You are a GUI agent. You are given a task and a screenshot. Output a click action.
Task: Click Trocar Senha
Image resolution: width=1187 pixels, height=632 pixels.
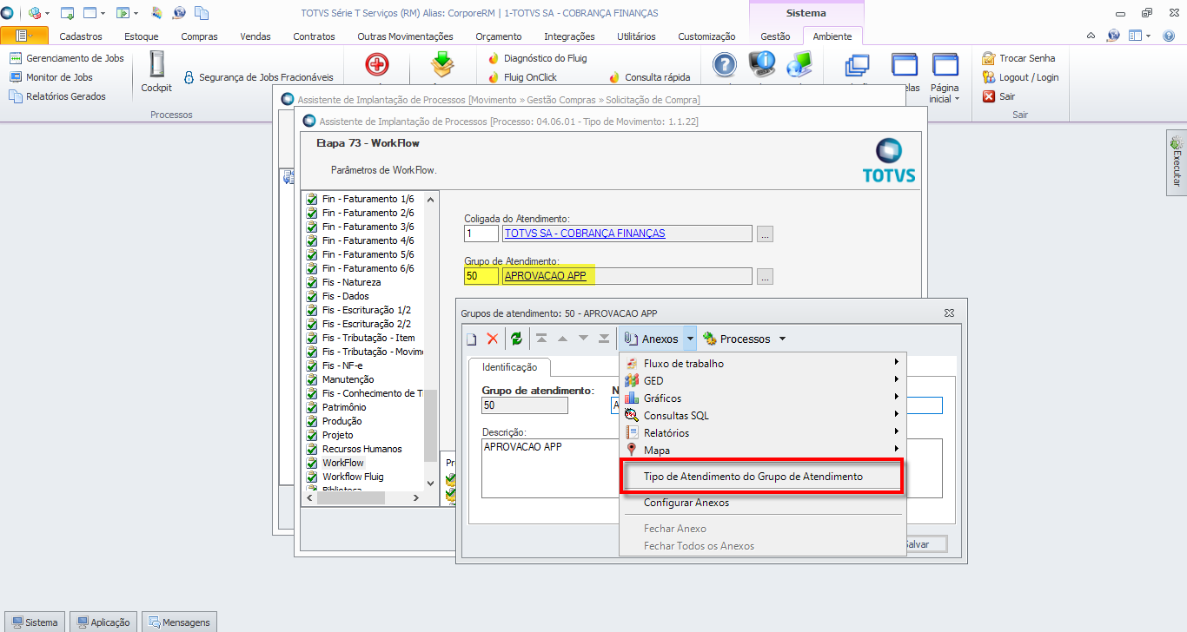click(1018, 58)
